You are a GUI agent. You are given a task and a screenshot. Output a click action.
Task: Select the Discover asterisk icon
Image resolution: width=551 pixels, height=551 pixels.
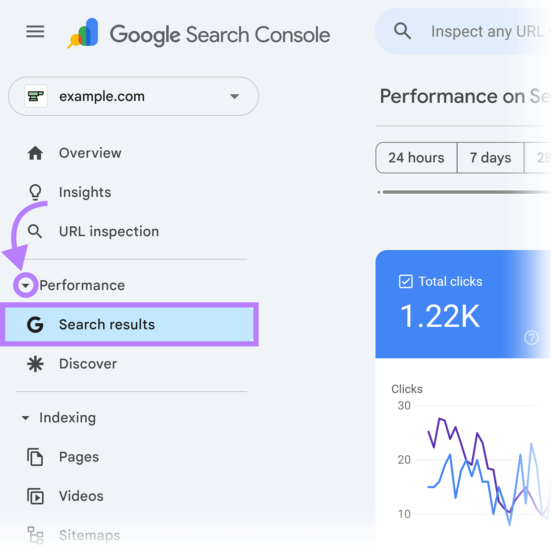pyautogui.click(x=35, y=364)
